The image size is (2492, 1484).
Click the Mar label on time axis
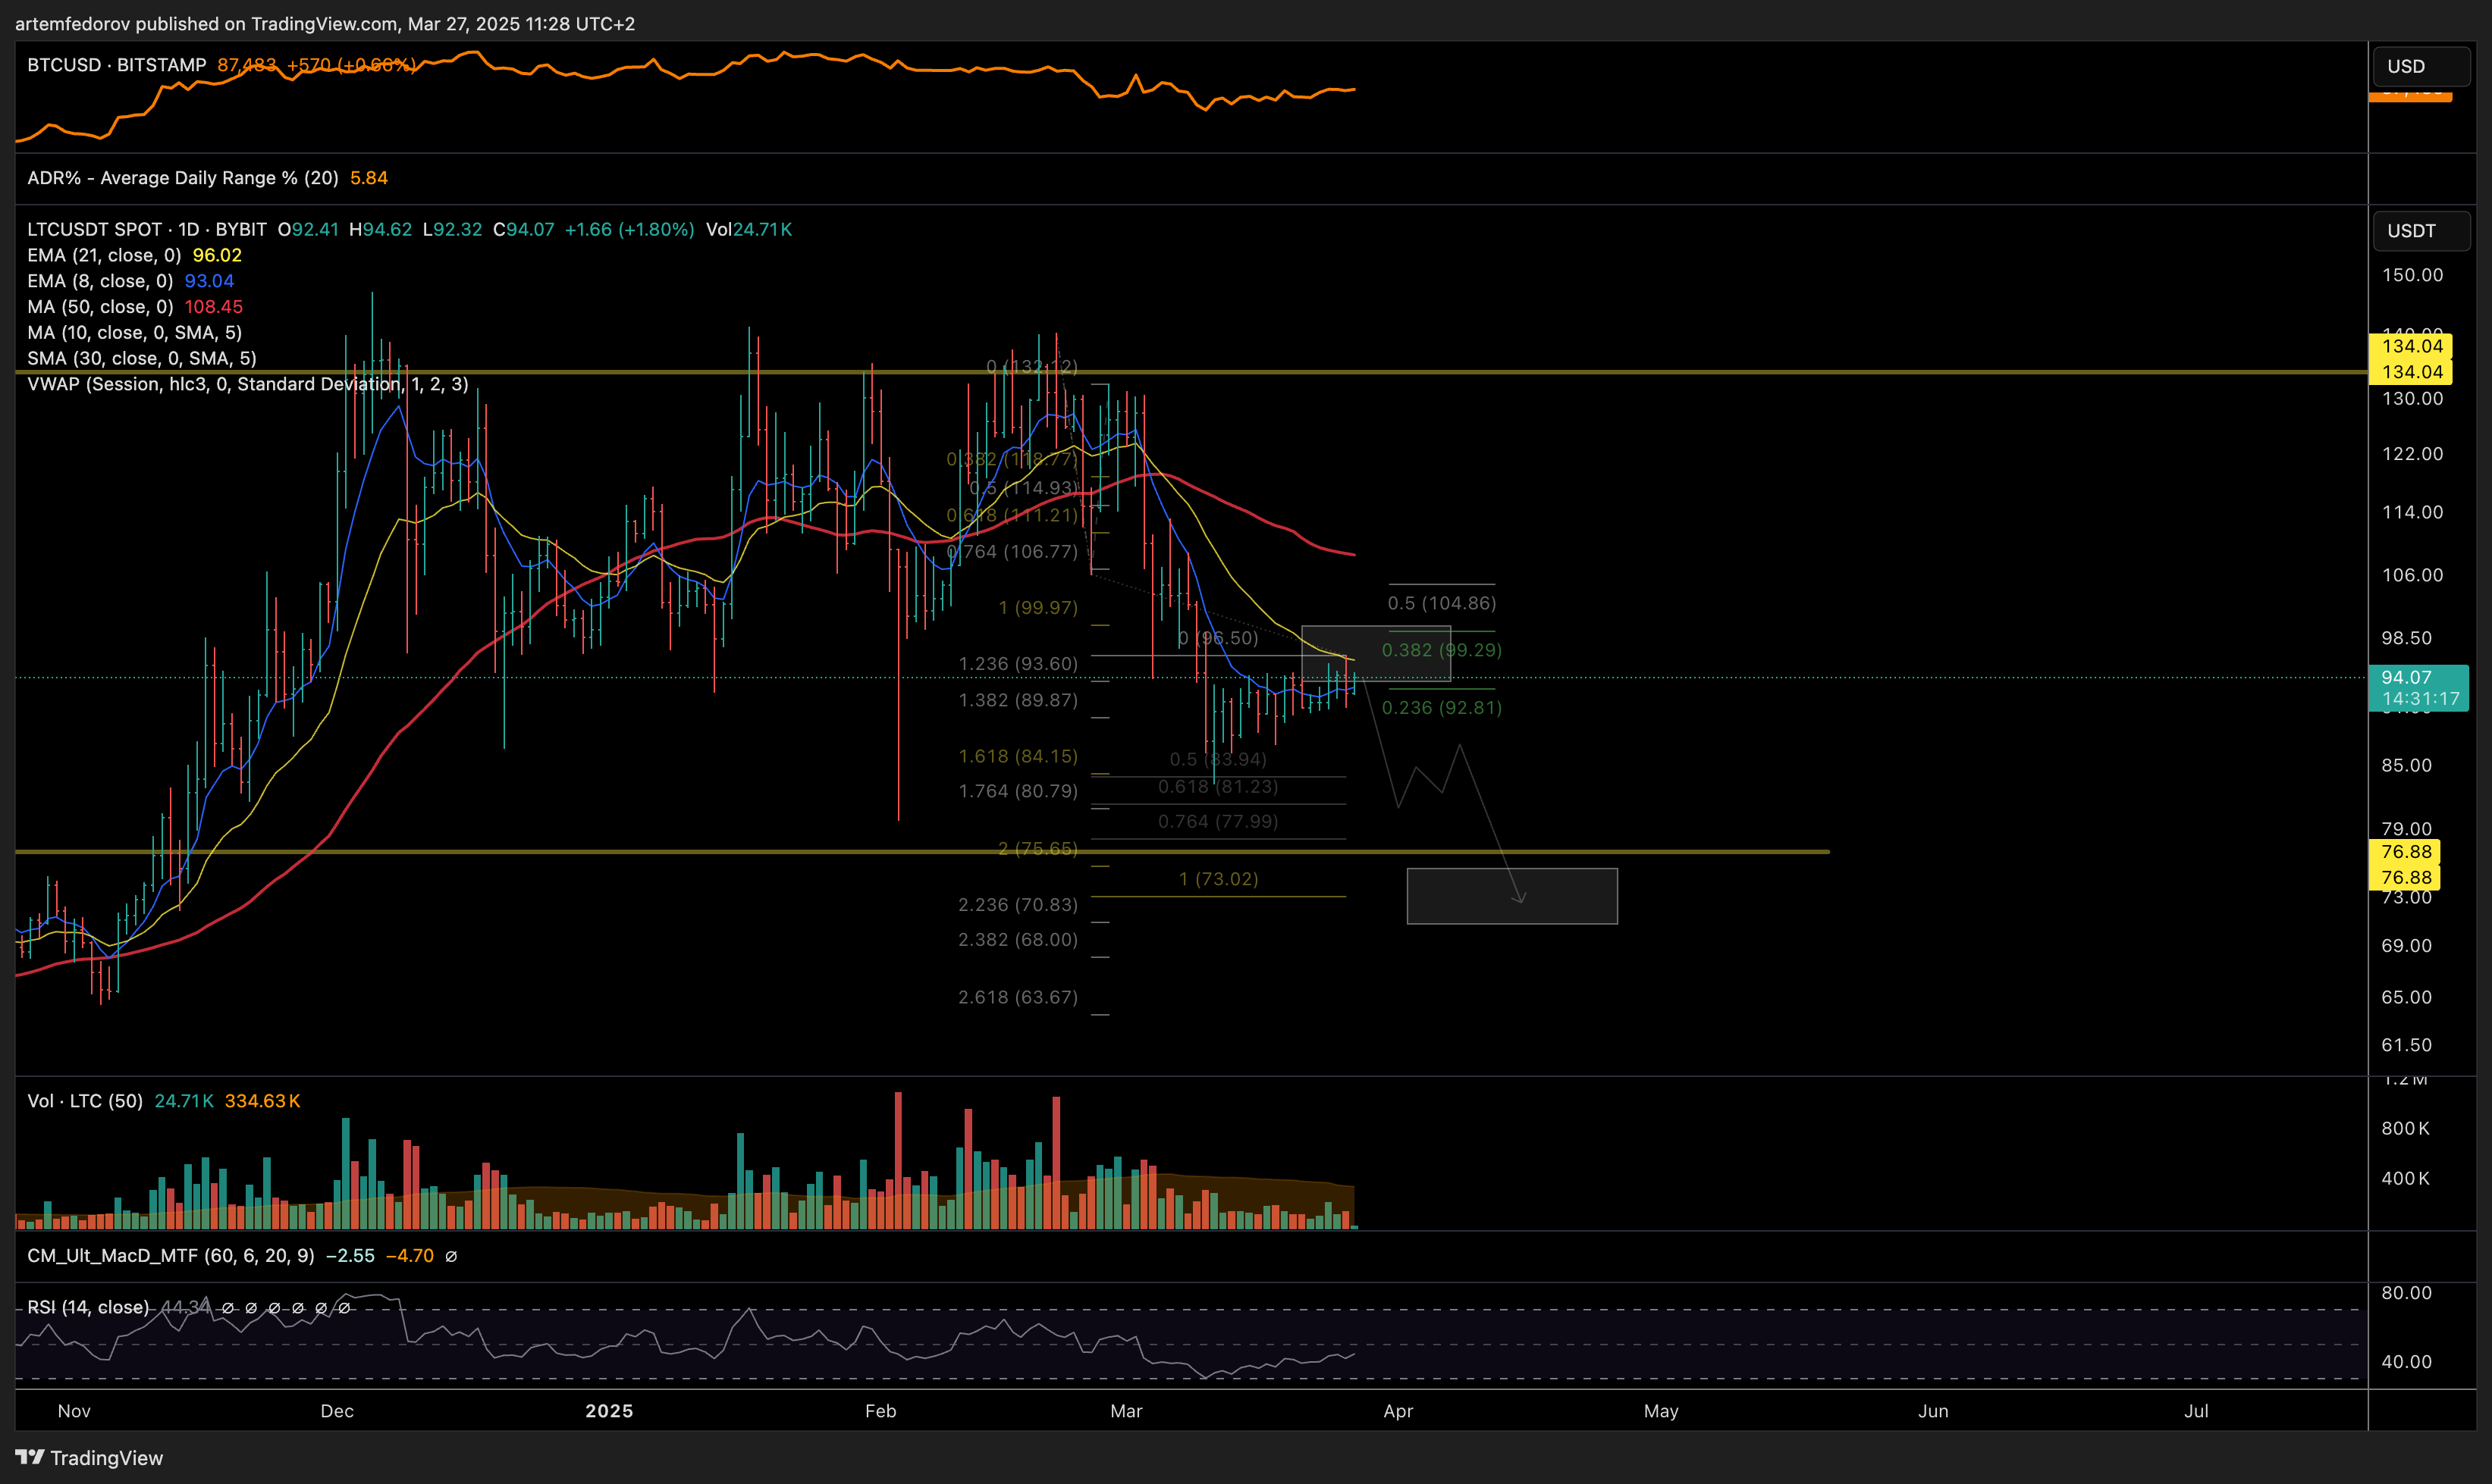[x=1126, y=1411]
